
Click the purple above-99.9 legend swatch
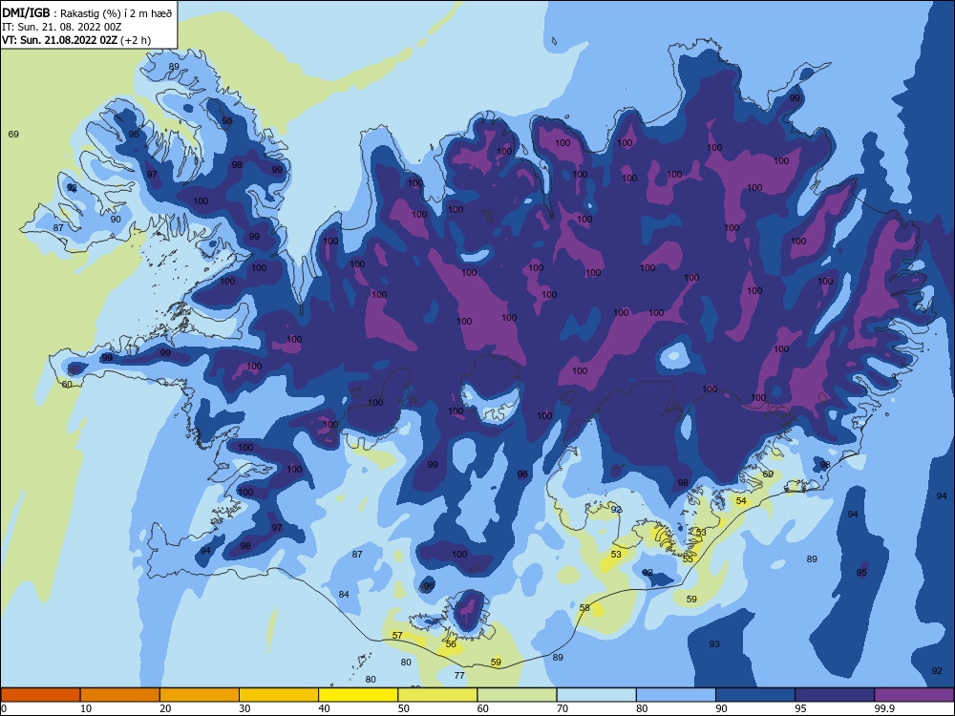pyautogui.click(x=914, y=695)
